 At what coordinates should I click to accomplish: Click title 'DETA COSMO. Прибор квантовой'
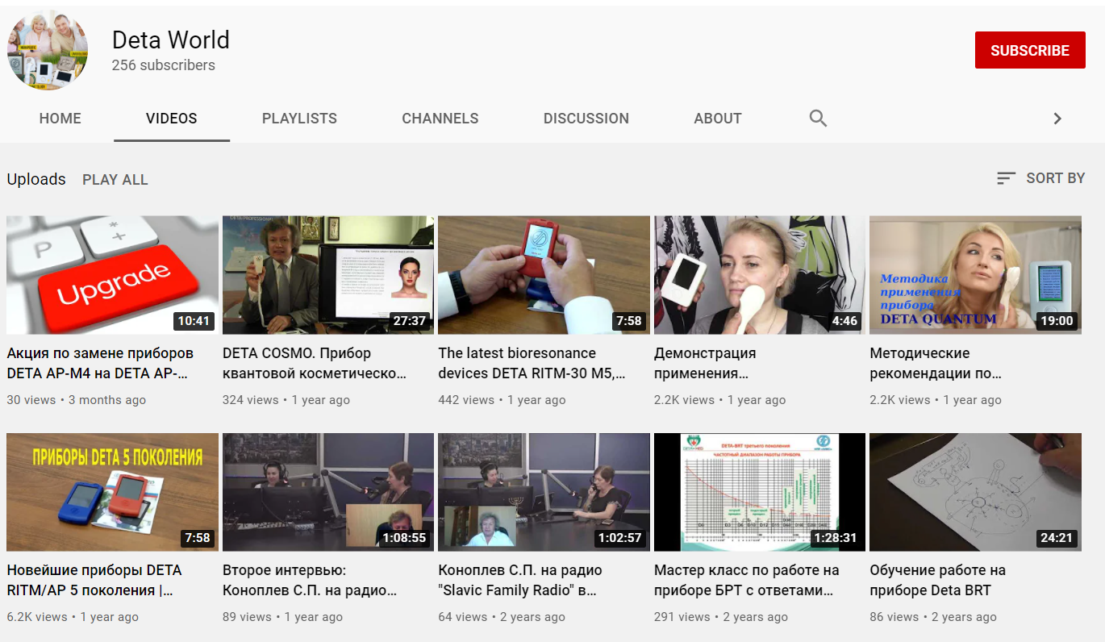[315, 364]
